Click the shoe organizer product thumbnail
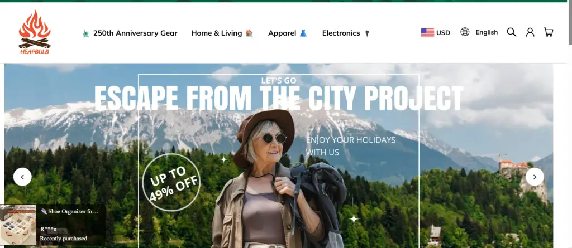This screenshot has height=248, width=572. click(18, 225)
